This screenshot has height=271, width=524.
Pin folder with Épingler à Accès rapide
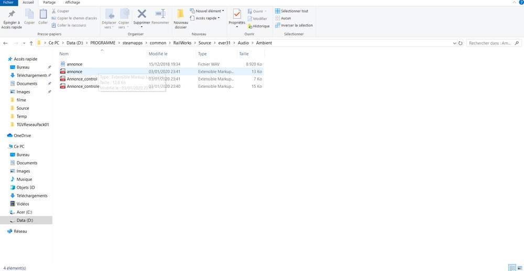[x=12, y=19]
